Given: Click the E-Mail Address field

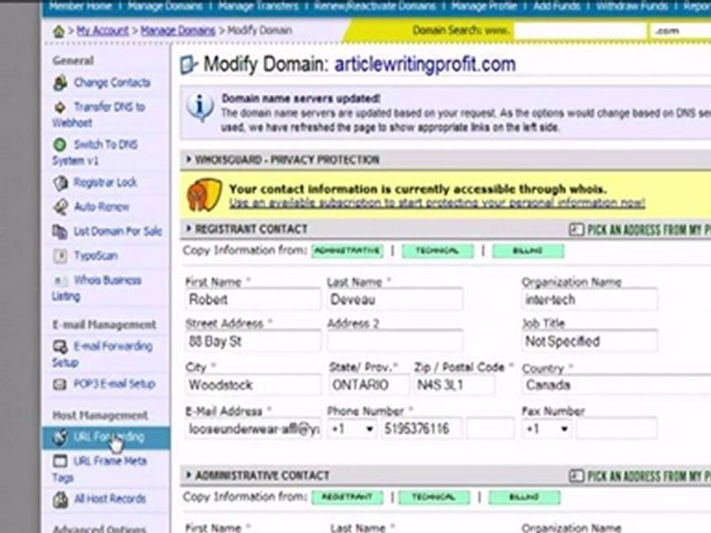Looking at the screenshot, I should [x=253, y=429].
